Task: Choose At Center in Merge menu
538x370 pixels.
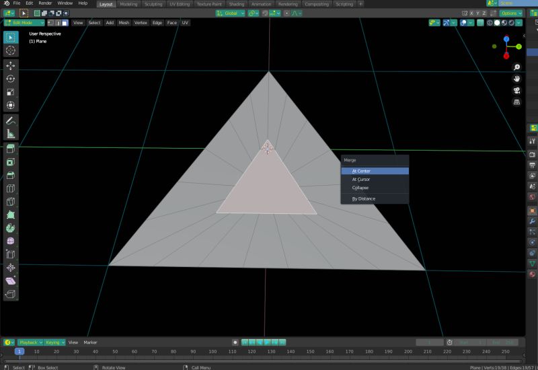Action: (x=375, y=171)
